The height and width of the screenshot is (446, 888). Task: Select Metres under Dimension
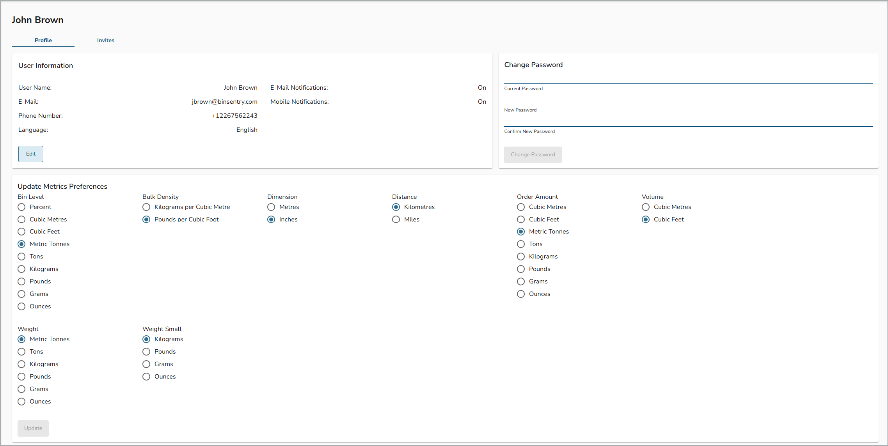point(271,207)
